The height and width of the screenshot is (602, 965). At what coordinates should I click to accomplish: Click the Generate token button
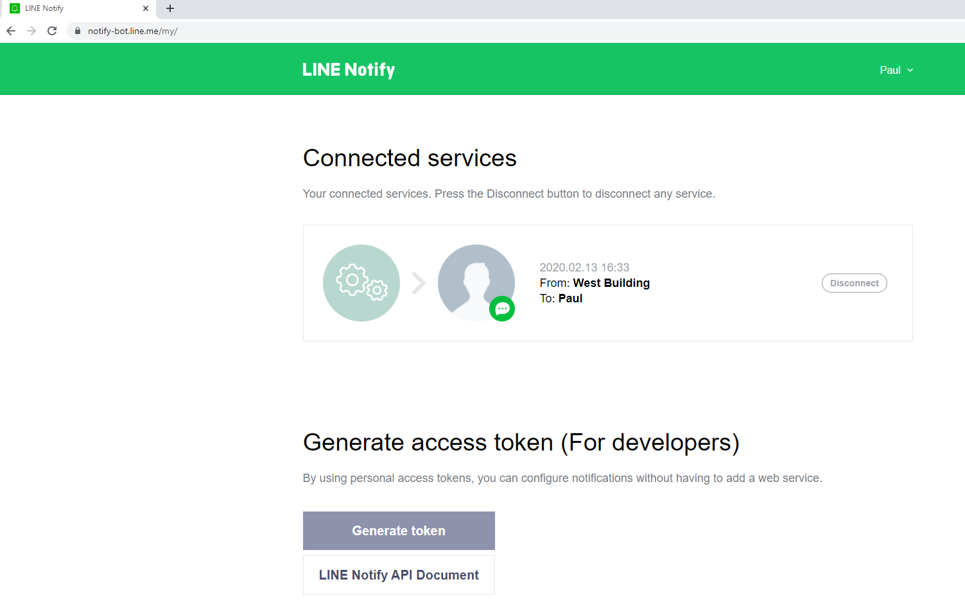[x=399, y=531]
